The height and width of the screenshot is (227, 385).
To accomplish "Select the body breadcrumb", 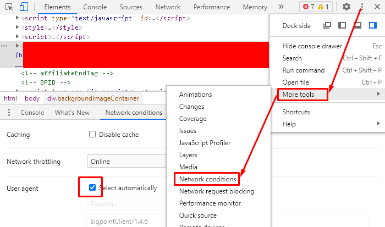I will pyautogui.click(x=32, y=98).
